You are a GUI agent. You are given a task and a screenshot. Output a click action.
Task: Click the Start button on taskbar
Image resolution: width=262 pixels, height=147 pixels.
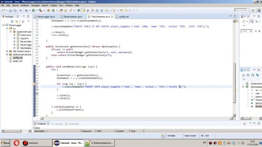(x=5, y=143)
